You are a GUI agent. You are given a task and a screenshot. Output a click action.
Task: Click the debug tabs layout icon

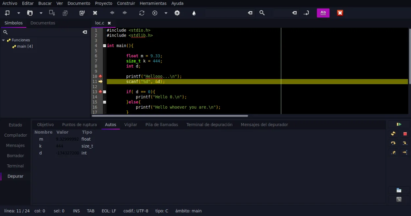399,190
